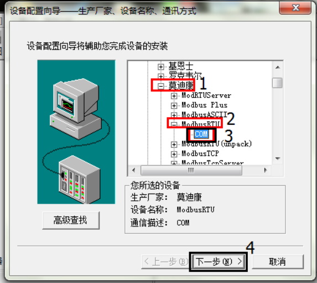Select the COM communication item

point(201,134)
